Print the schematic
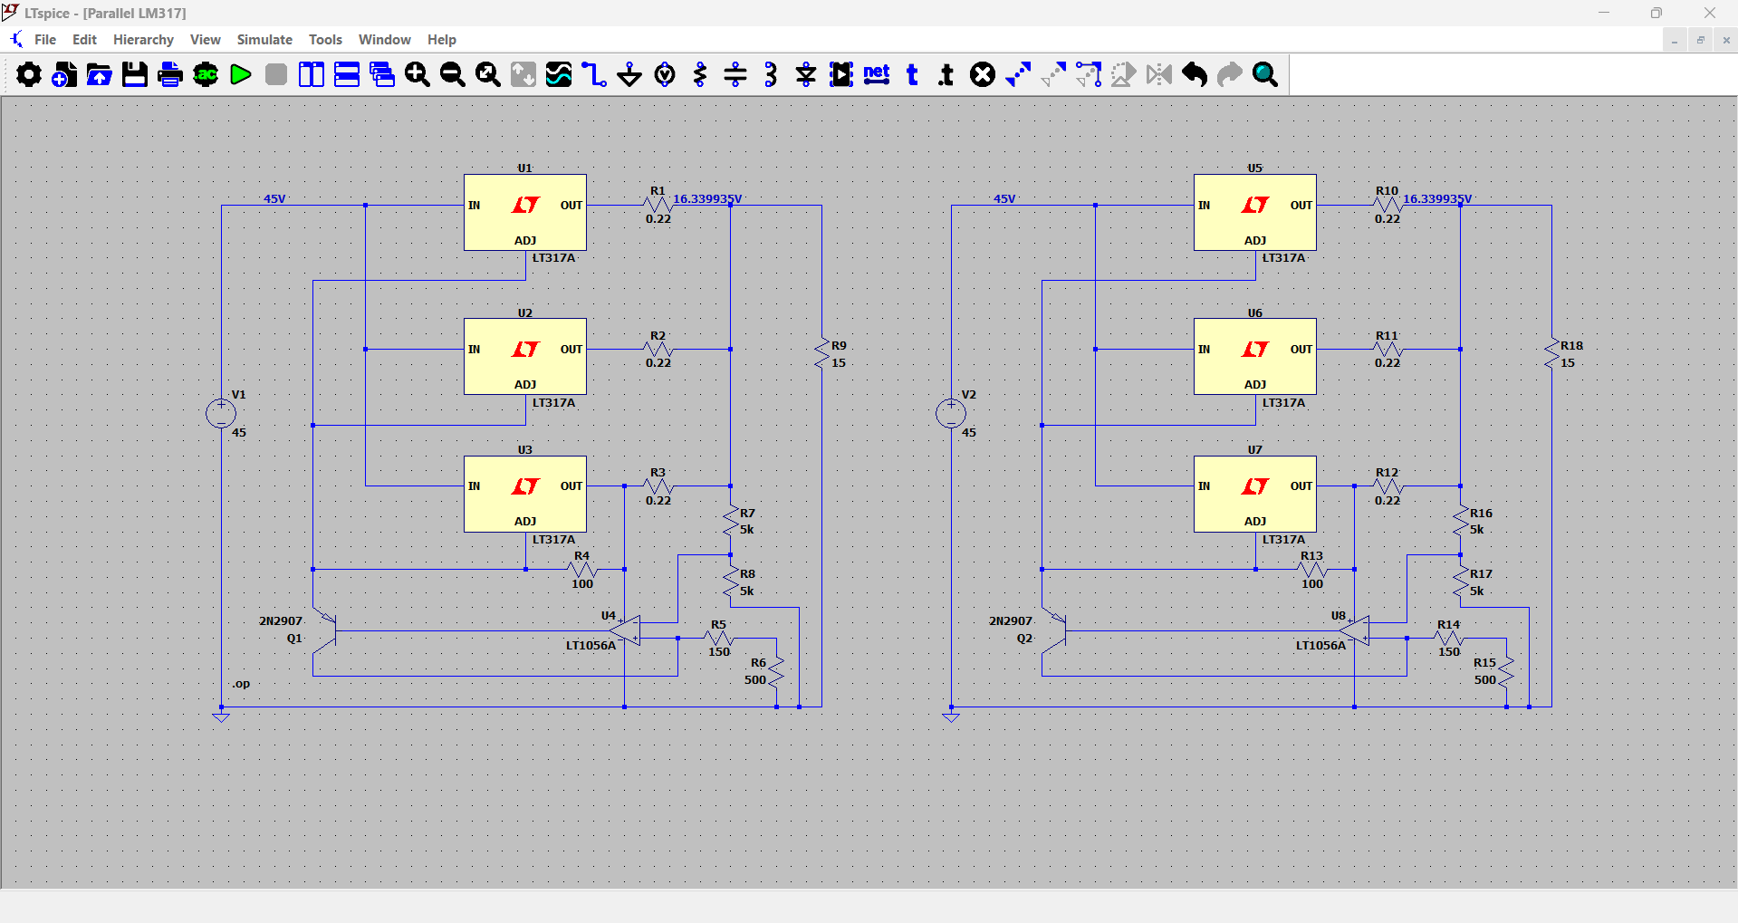The height and width of the screenshot is (923, 1738). [x=170, y=74]
